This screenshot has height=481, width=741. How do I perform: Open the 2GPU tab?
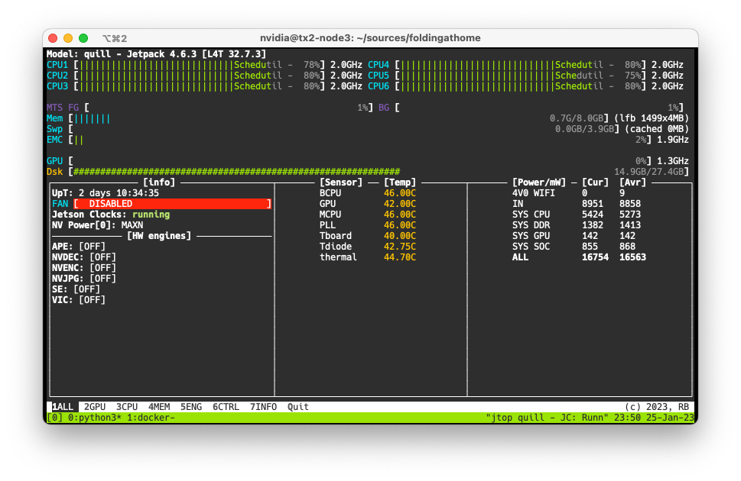[x=95, y=407]
